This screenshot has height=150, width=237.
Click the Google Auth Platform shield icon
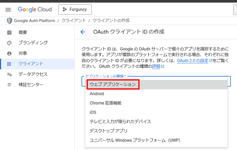coord(9,21)
